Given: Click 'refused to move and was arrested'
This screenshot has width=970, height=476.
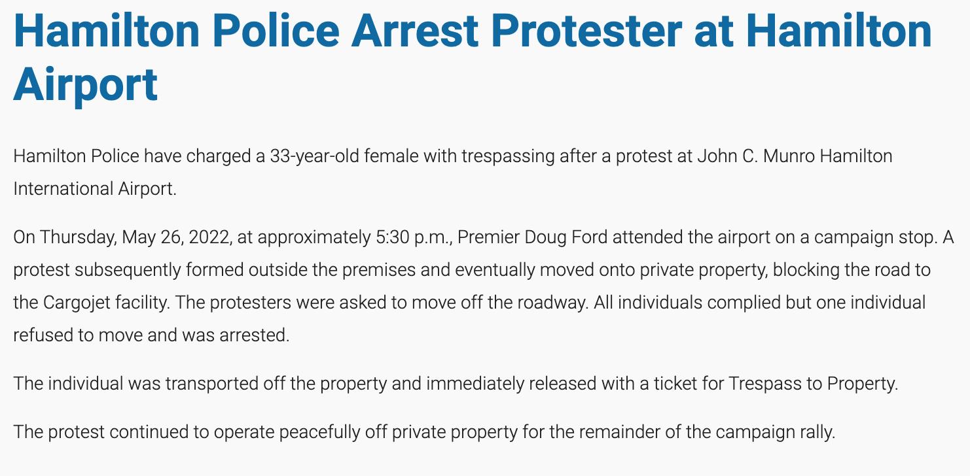Looking at the screenshot, I should [x=149, y=335].
